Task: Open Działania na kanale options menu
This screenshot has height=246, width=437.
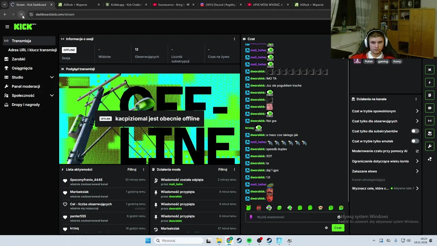Action: coord(416,99)
